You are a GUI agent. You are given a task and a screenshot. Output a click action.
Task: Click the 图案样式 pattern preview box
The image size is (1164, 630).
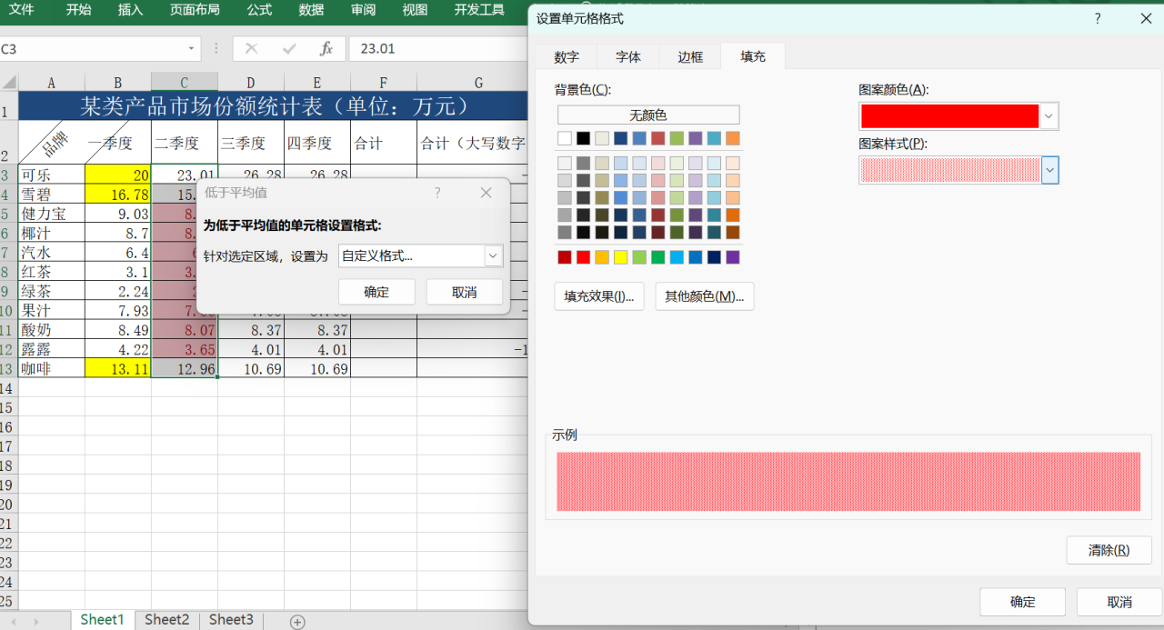[949, 170]
